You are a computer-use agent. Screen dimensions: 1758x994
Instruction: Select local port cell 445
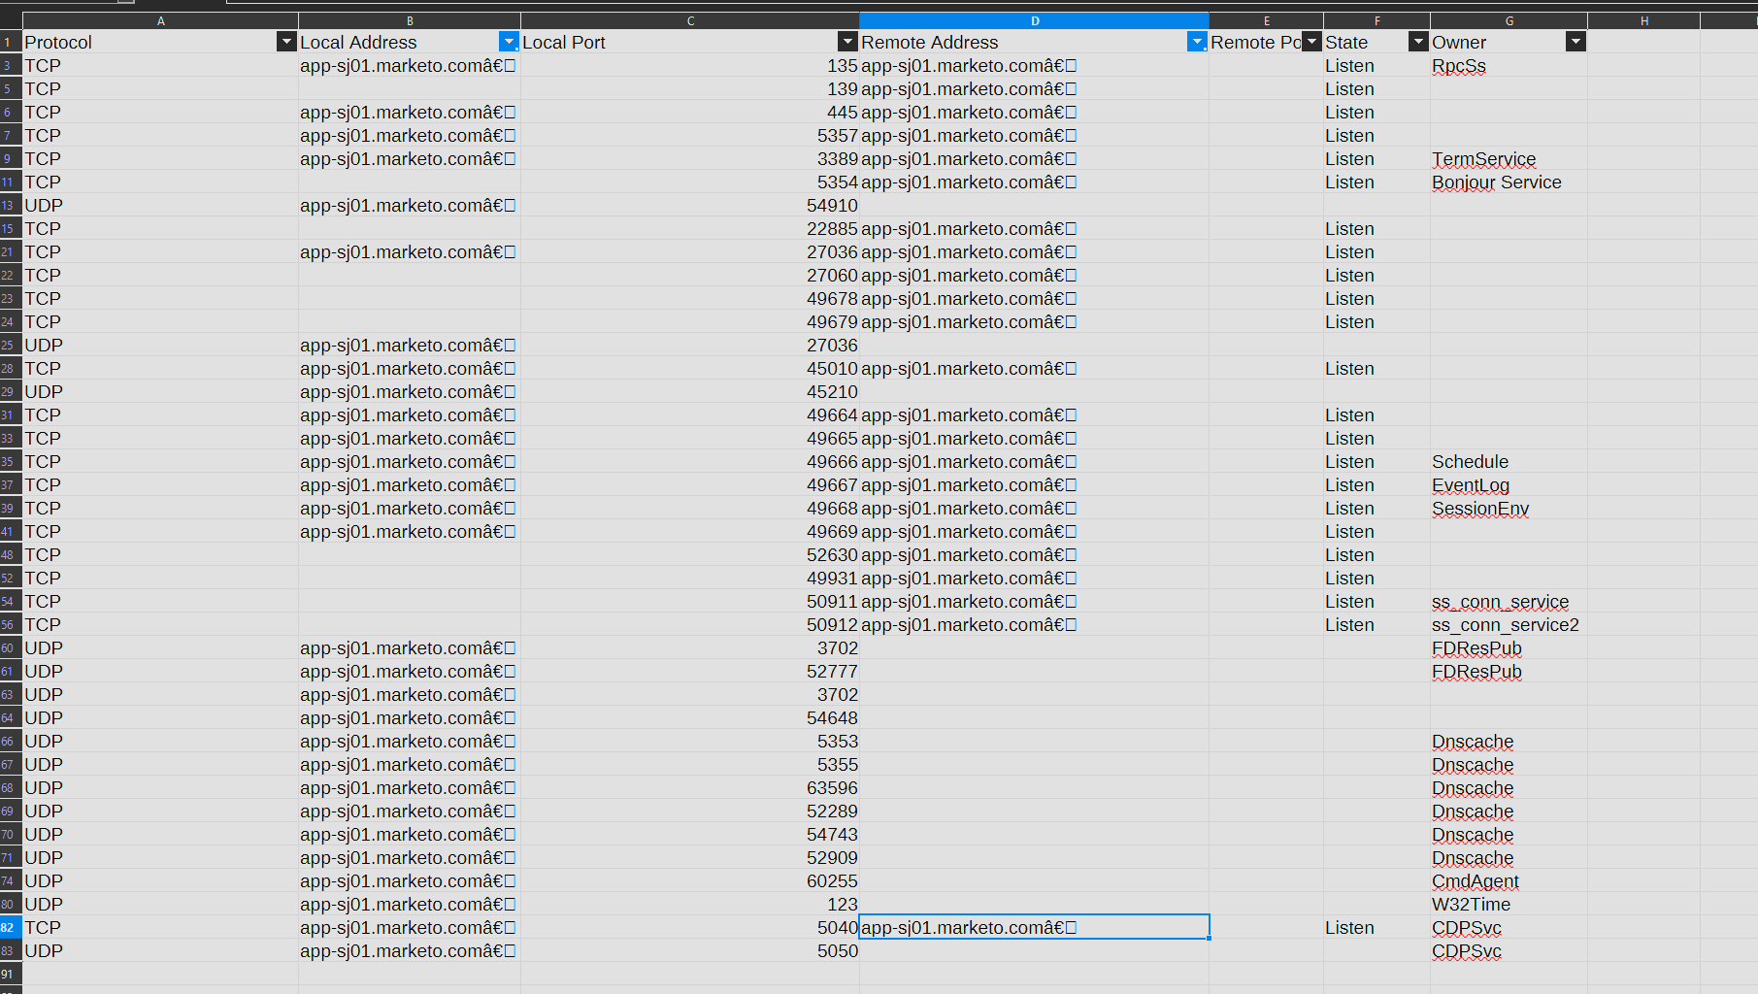(690, 113)
